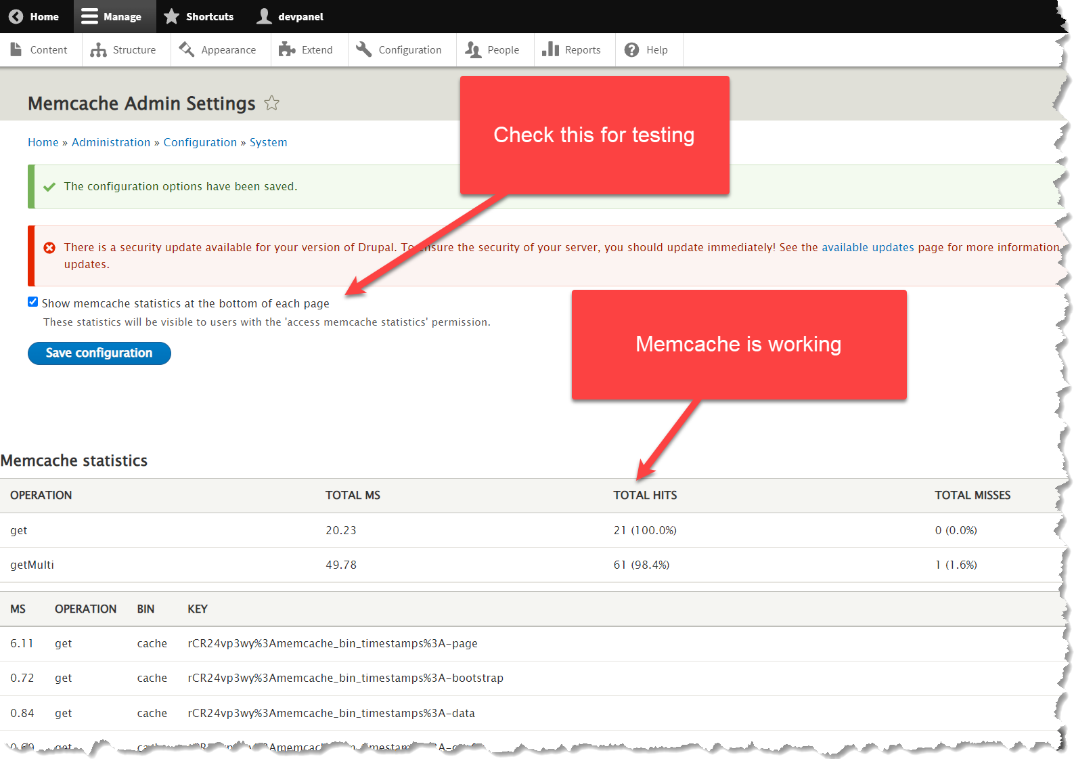Click the timestamps%3A-page key entry
Viewport: 1074px width, 759px height.
332,643
